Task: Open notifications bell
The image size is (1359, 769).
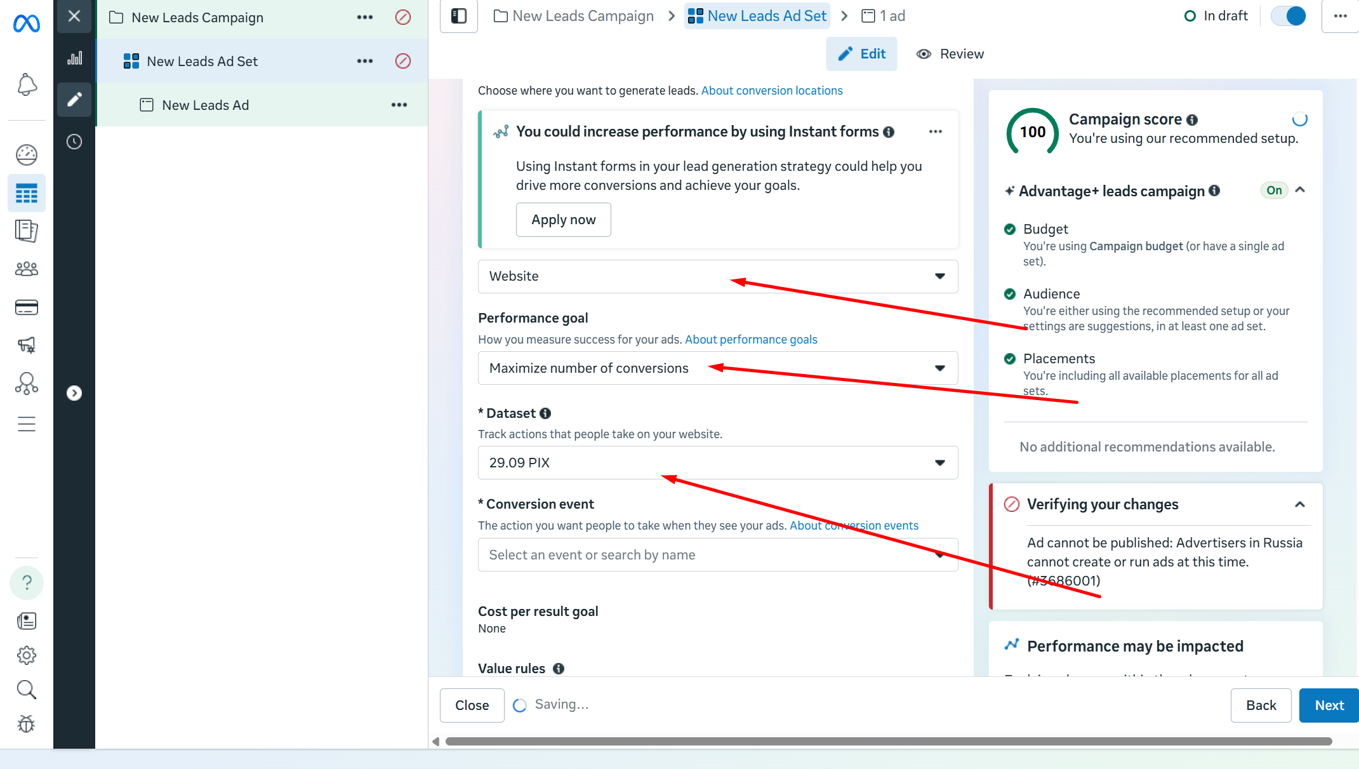Action: coord(27,84)
